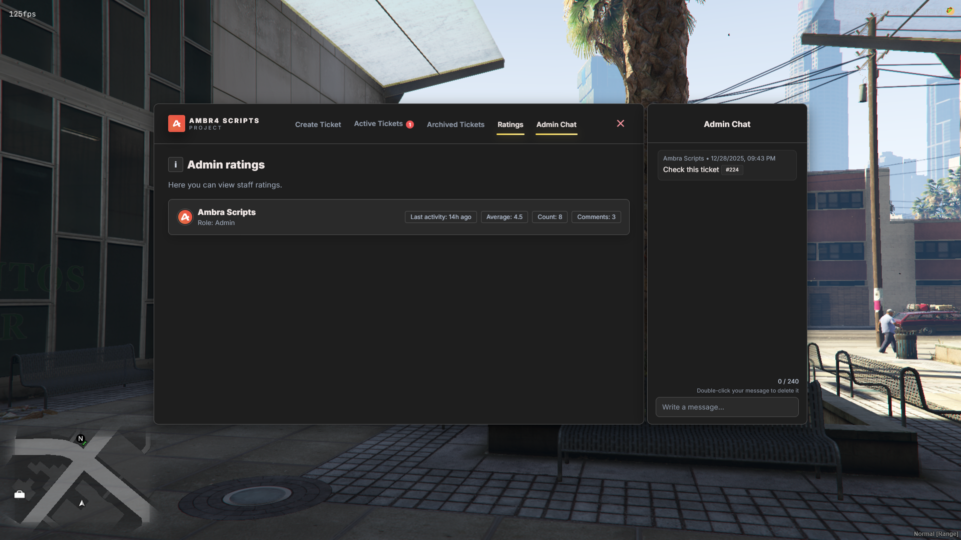Switch to the Active Tickets tab
This screenshot has width=961, height=540.
click(378, 123)
